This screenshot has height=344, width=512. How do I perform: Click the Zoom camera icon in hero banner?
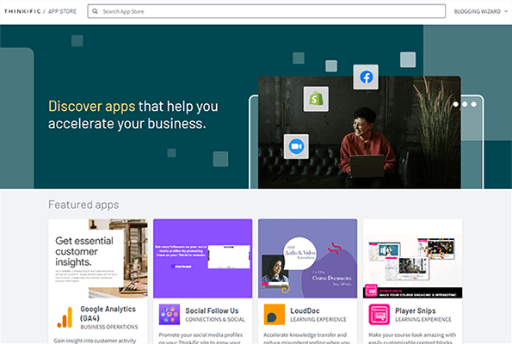pos(296,146)
